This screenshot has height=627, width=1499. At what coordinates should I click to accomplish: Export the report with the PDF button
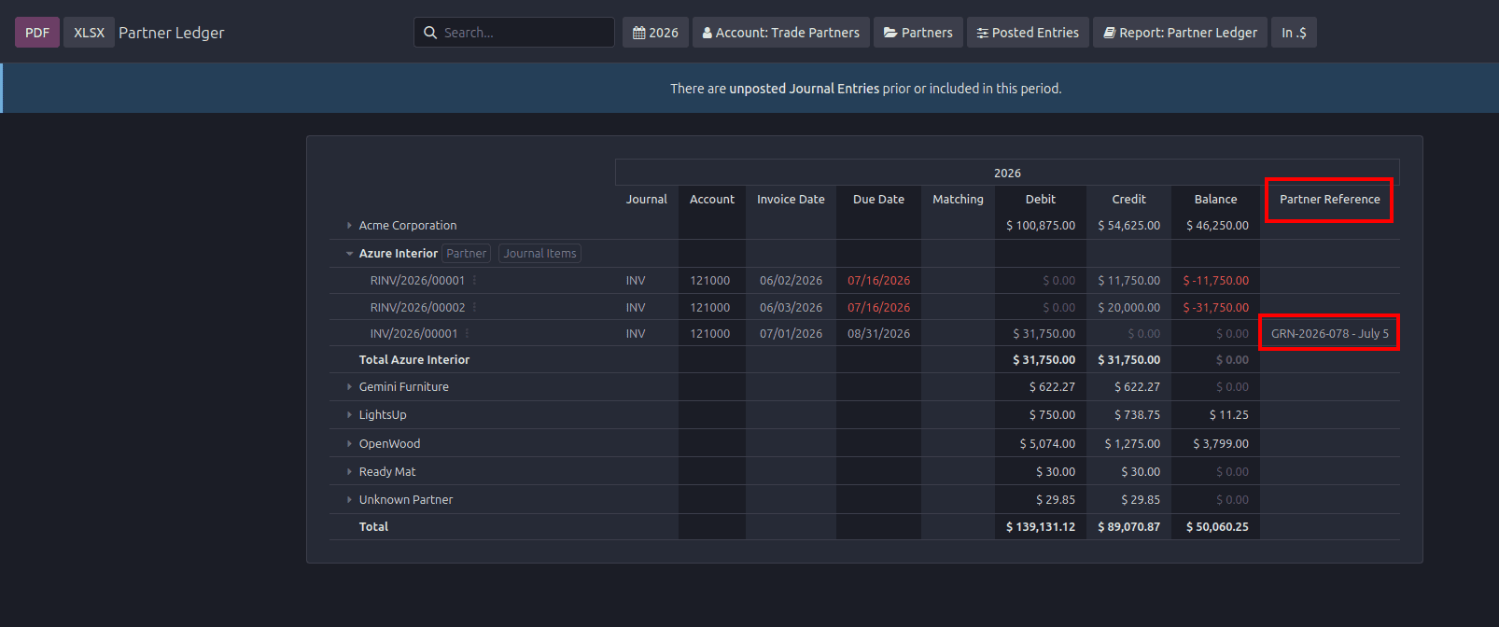(x=37, y=33)
